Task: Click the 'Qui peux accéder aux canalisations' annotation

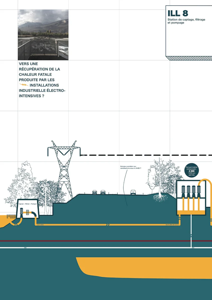Action: click(x=130, y=168)
